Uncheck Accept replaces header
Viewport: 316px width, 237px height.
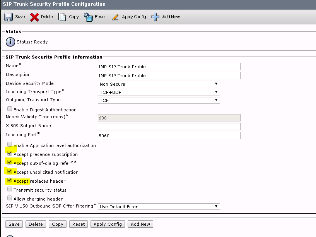(x=9, y=180)
